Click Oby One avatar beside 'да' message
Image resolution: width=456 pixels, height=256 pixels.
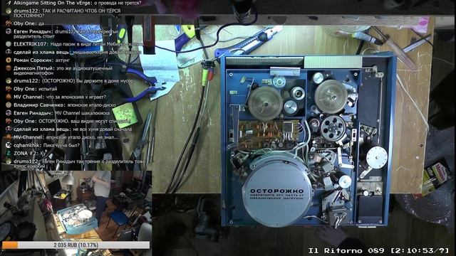coord(9,23)
